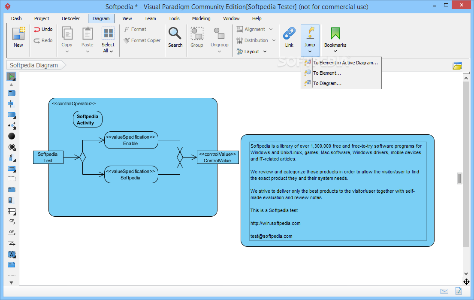The height and width of the screenshot is (300, 474).
Task: Open the Bookmarks menu
Action: (x=335, y=40)
